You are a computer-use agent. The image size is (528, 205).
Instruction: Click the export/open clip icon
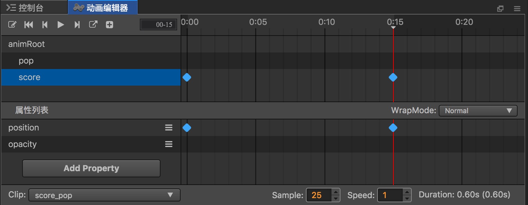(93, 25)
